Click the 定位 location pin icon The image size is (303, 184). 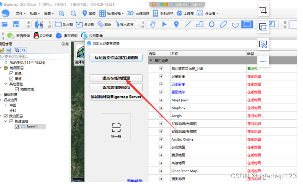84,13
